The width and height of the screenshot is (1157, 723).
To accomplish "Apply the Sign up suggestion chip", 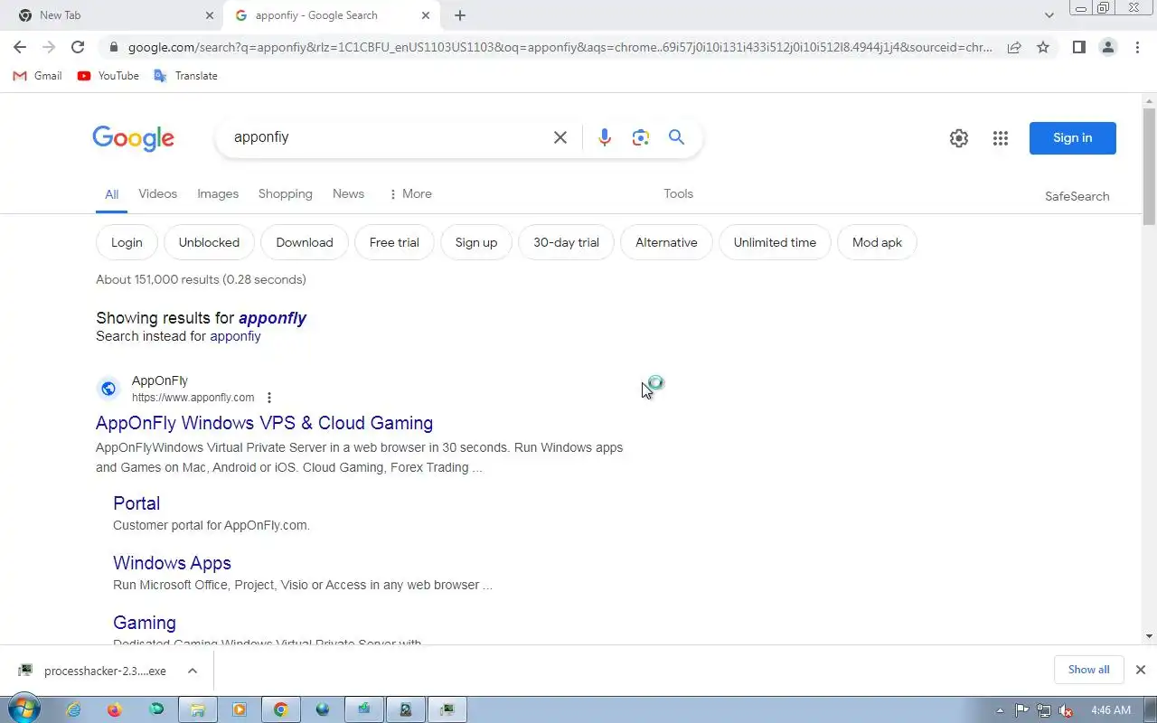I will coord(476,242).
